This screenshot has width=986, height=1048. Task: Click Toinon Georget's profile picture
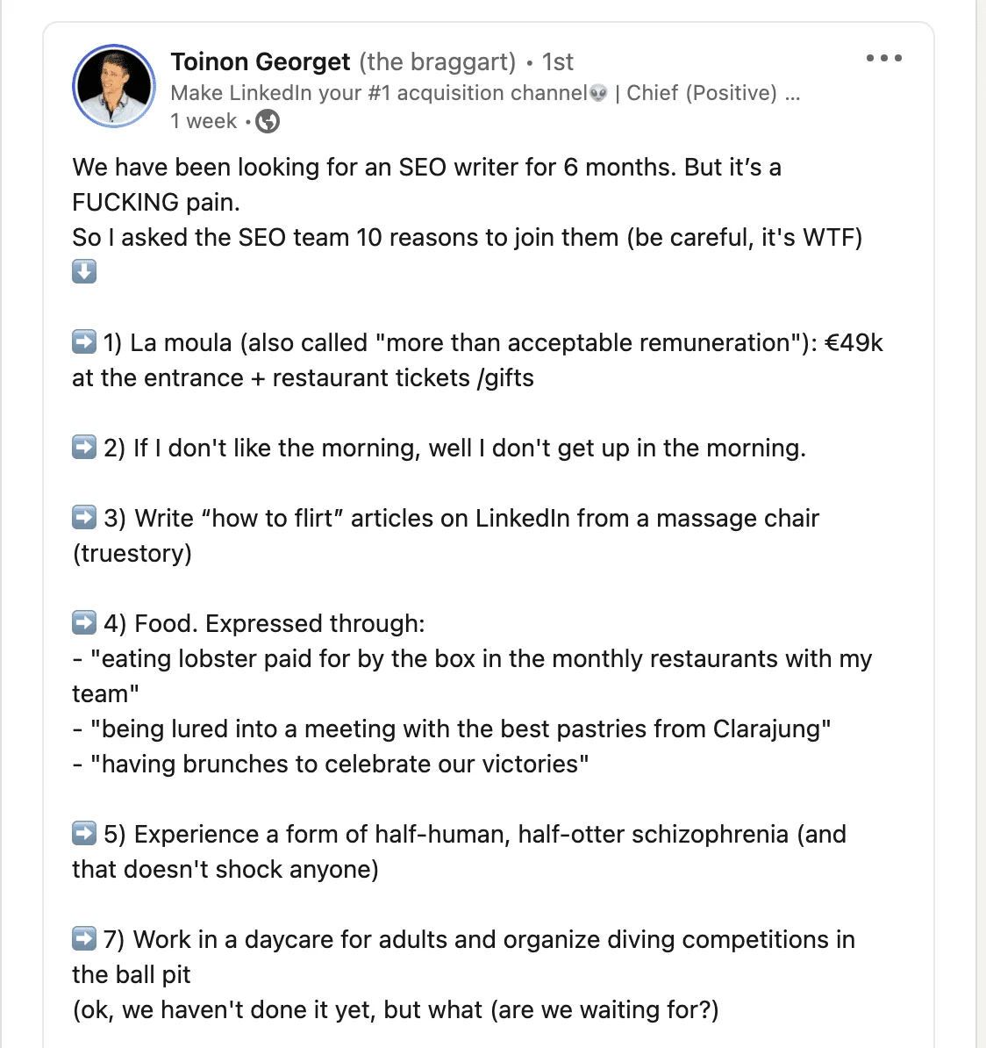point(114,86)
